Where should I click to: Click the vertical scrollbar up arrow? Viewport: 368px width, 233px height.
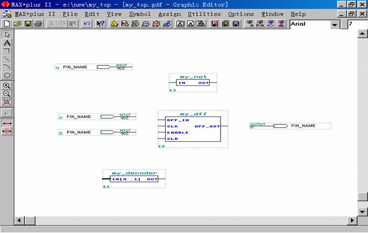click(363, 34)
